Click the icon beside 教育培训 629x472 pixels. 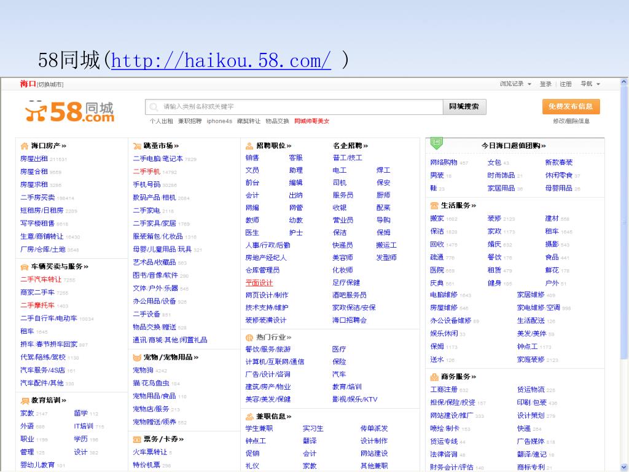pyautogui.click(x=25, y=400)
